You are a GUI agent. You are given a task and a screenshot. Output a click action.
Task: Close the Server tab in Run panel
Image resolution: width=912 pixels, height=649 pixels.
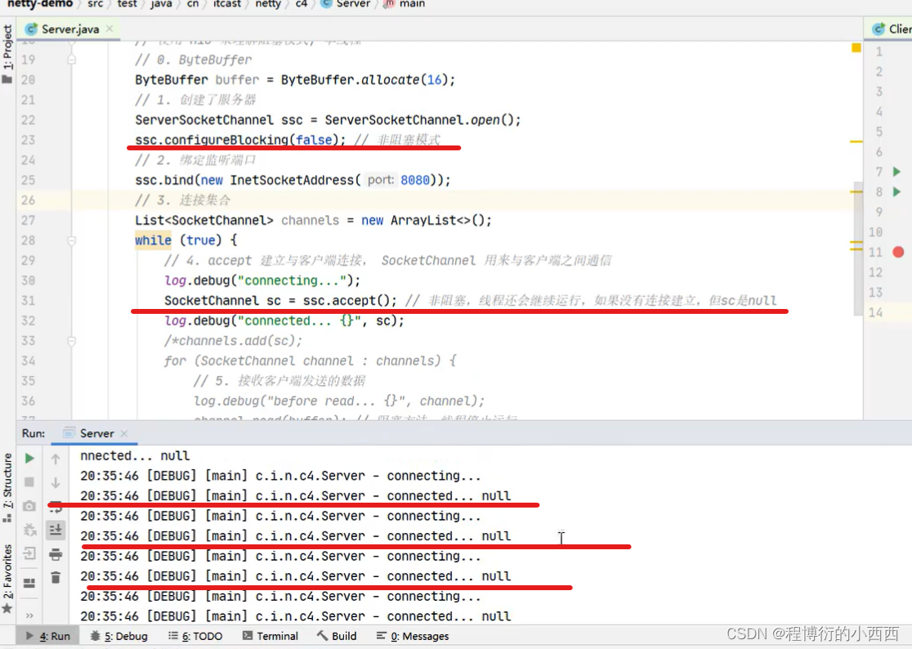pyautogui.click(x=124, y=433)
